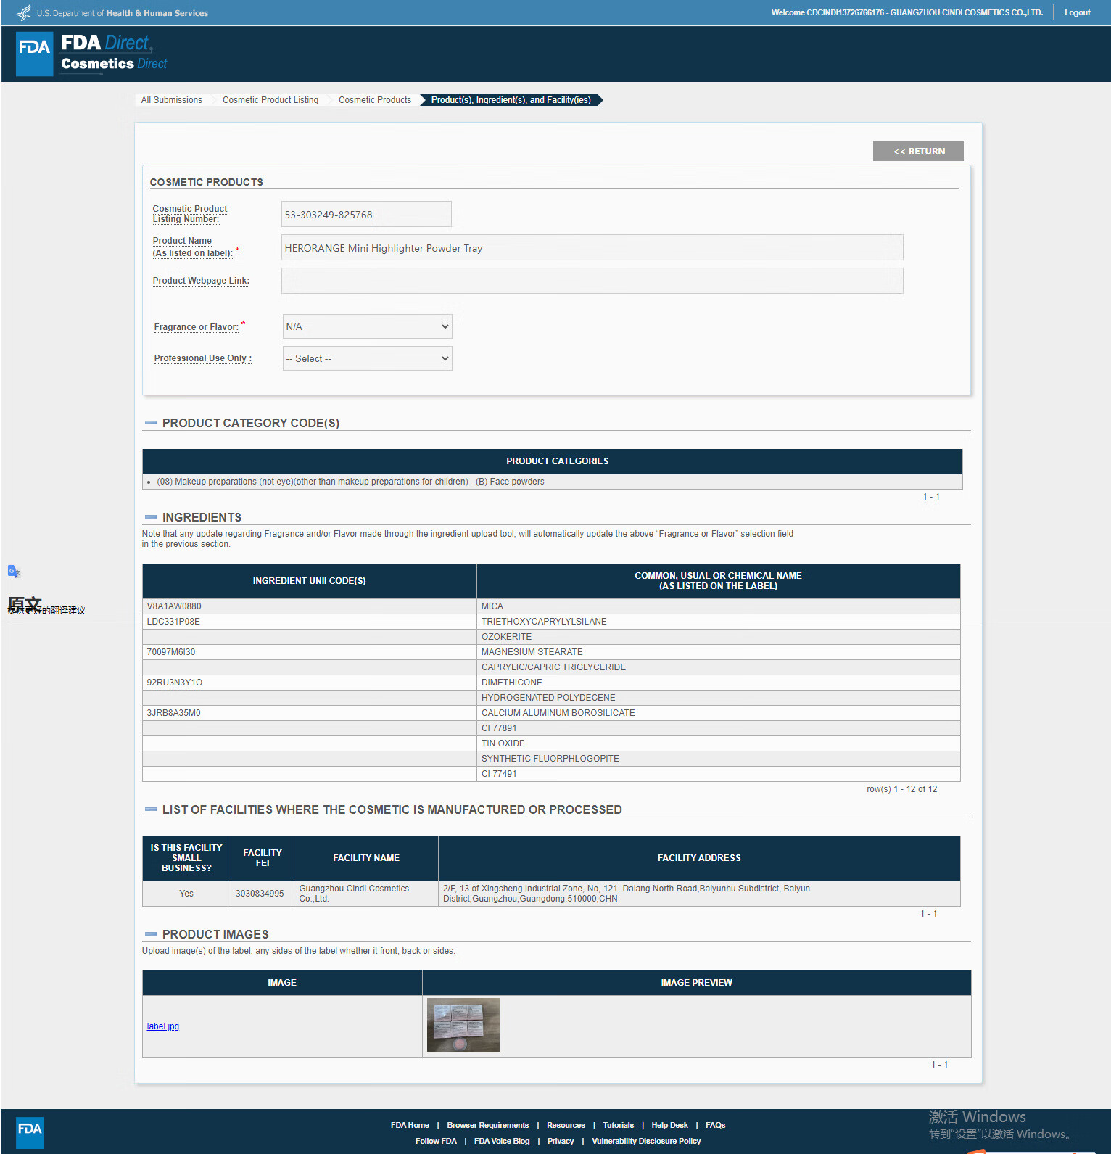Viewport: 1111px width, 1154px height.
Task: Open the Tutorials footer link
Action: pyautogui.click(x=618, y=1125)
